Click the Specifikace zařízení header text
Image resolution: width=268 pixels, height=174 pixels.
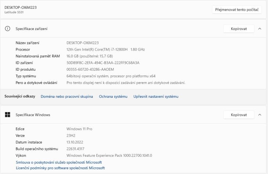(x=32, y=29)
